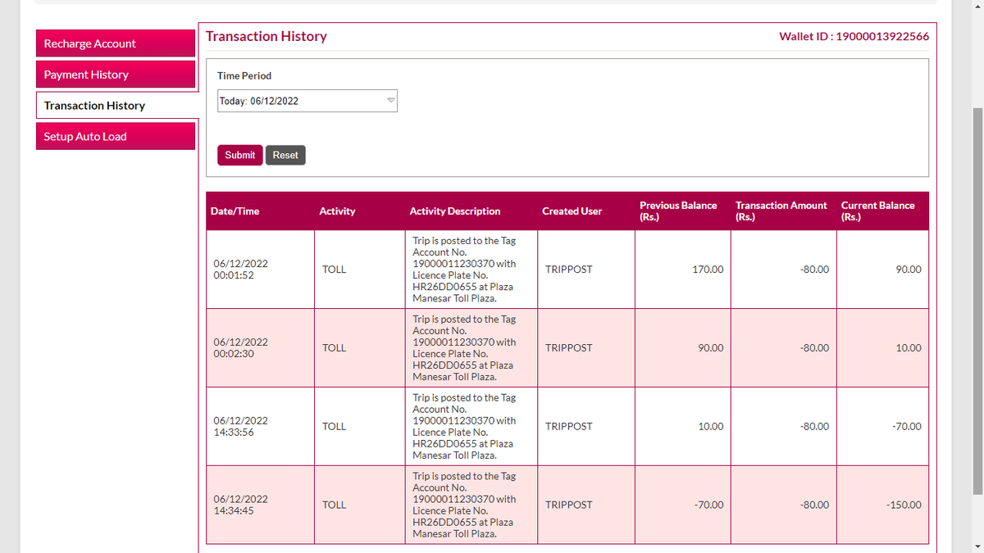Image resolution: width=984 pixels, height=553 pixels.
Task: Go to Payment History
Action: (116, 75)
